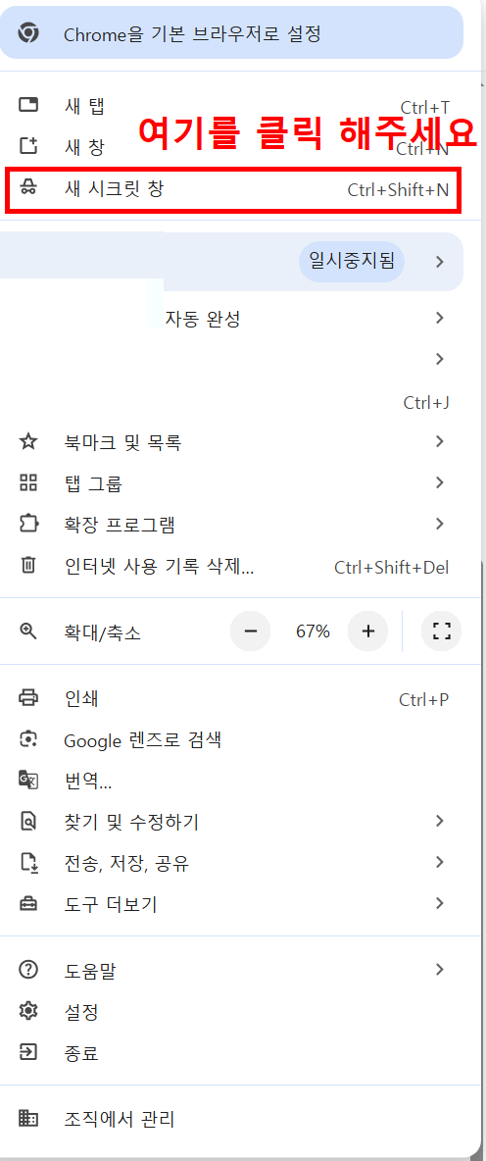The image size is (486, 1161).
Task: Open 새 시크릿 창 incognito window
Action: point(234,190)
